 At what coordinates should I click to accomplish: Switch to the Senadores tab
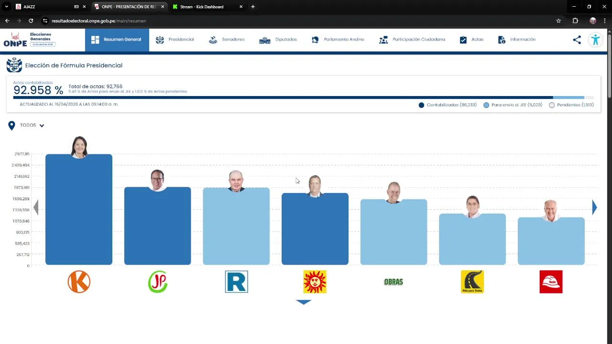(x=227, y=40)
